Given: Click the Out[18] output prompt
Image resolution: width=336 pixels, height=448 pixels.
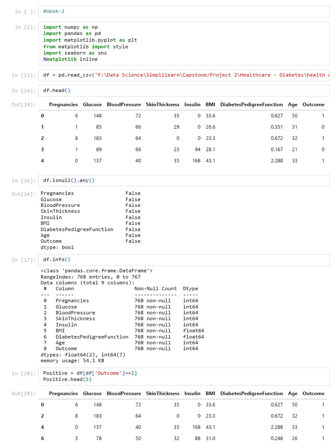Looking at the screenshot, I should [x=24, y=394].
